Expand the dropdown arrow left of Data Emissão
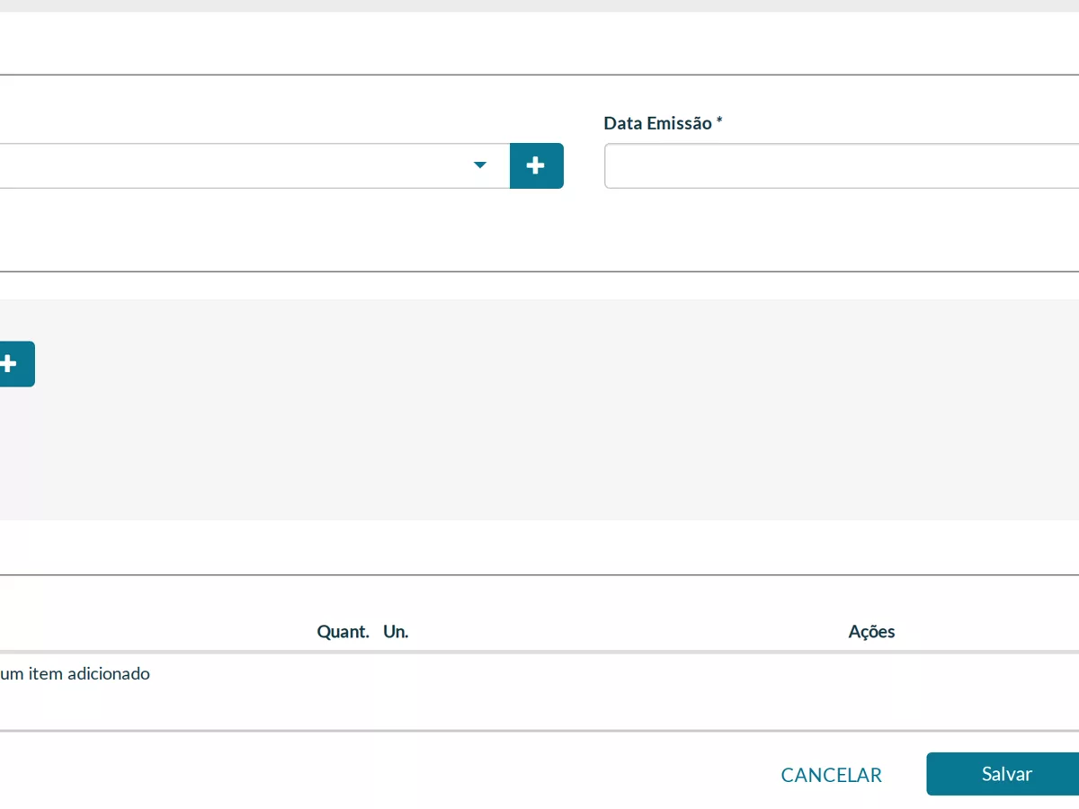 (x=480, y=165)
